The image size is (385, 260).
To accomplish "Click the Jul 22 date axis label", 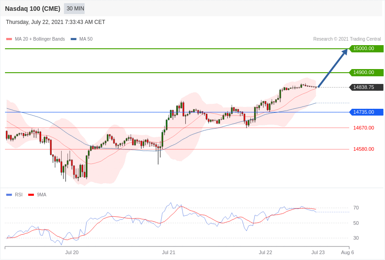I will pyautogui.click(x=265, y=252).
